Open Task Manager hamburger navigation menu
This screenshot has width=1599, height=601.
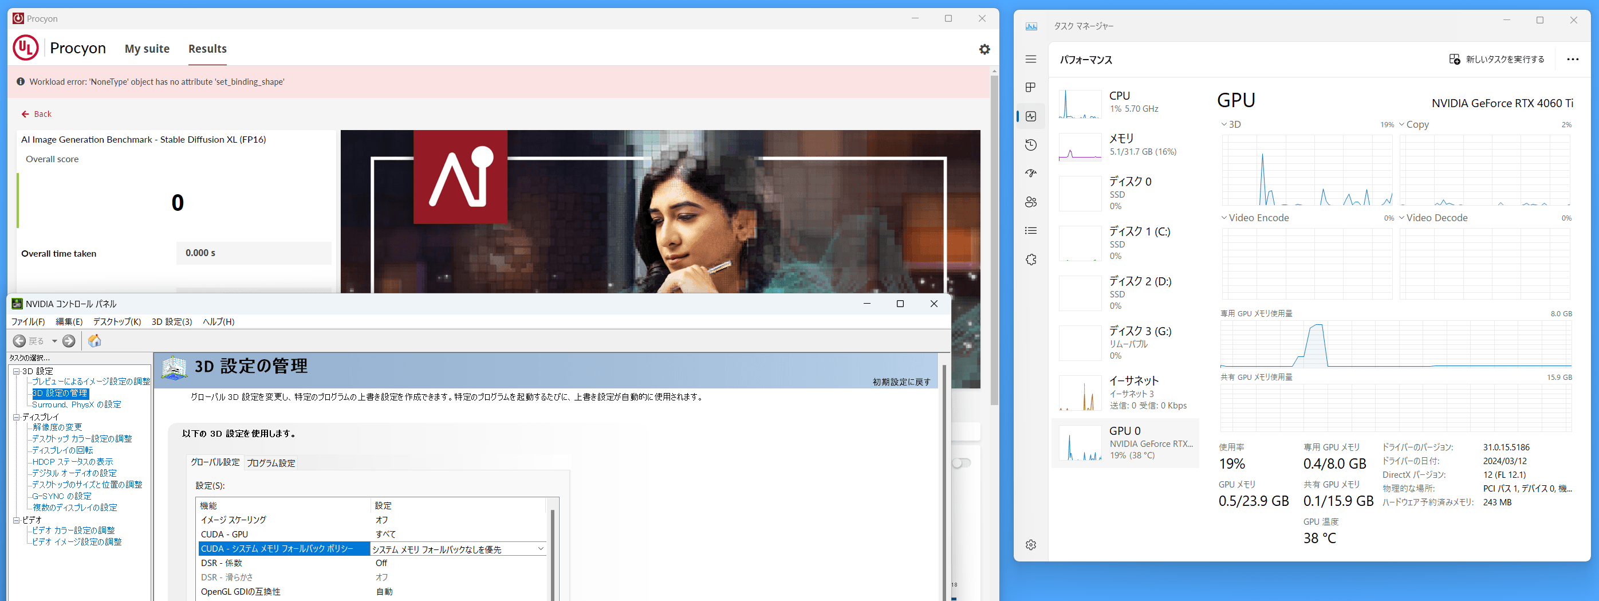click(x=1031, y=59)
